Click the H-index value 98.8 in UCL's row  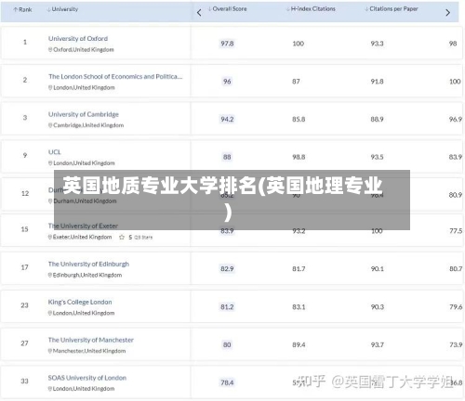pyautogui.click(x=299, y=157)
